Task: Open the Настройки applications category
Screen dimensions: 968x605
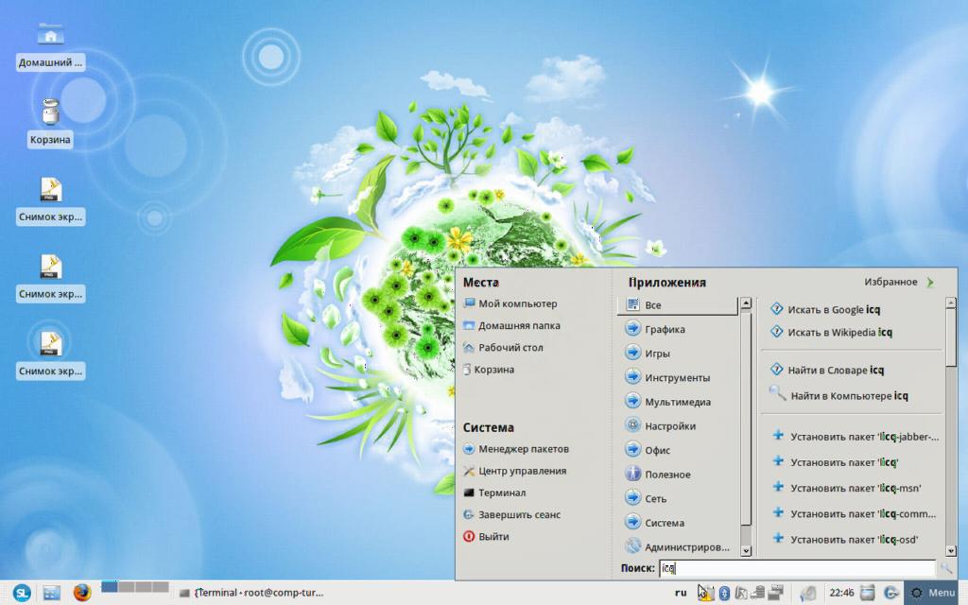Action: coord(677,426)
